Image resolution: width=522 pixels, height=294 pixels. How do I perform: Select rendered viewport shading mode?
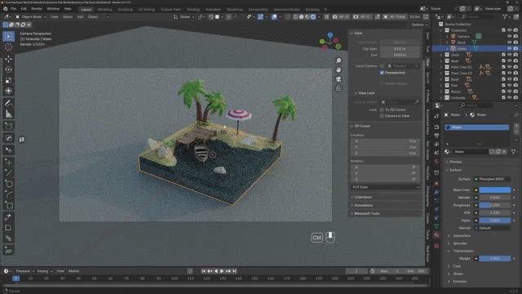[x=313, y=16]
